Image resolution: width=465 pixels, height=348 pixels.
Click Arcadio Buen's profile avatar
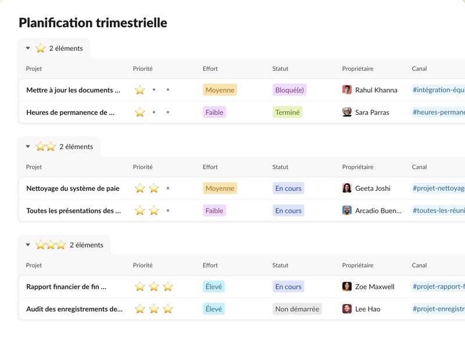[x=347, y=211]
